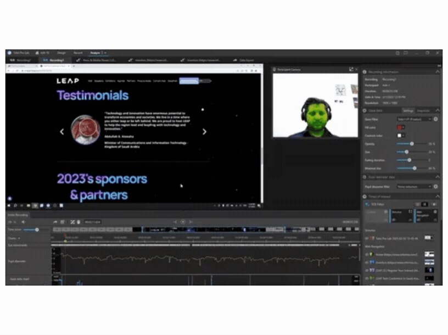Open the project home icon in top bar

tap(37, 53)
